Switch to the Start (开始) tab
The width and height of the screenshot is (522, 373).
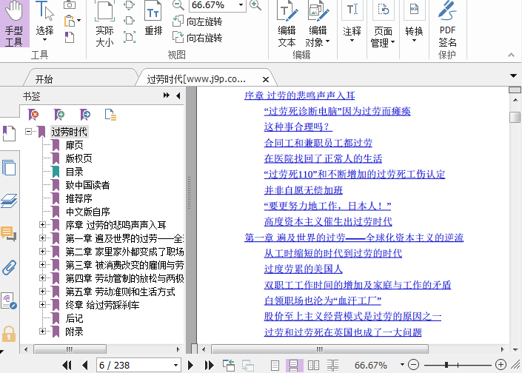[44, 79]
